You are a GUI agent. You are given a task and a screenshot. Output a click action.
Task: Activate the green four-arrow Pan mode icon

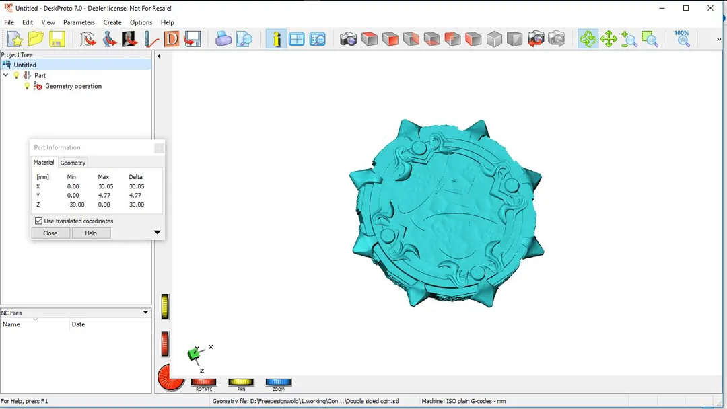coord(609,40)
